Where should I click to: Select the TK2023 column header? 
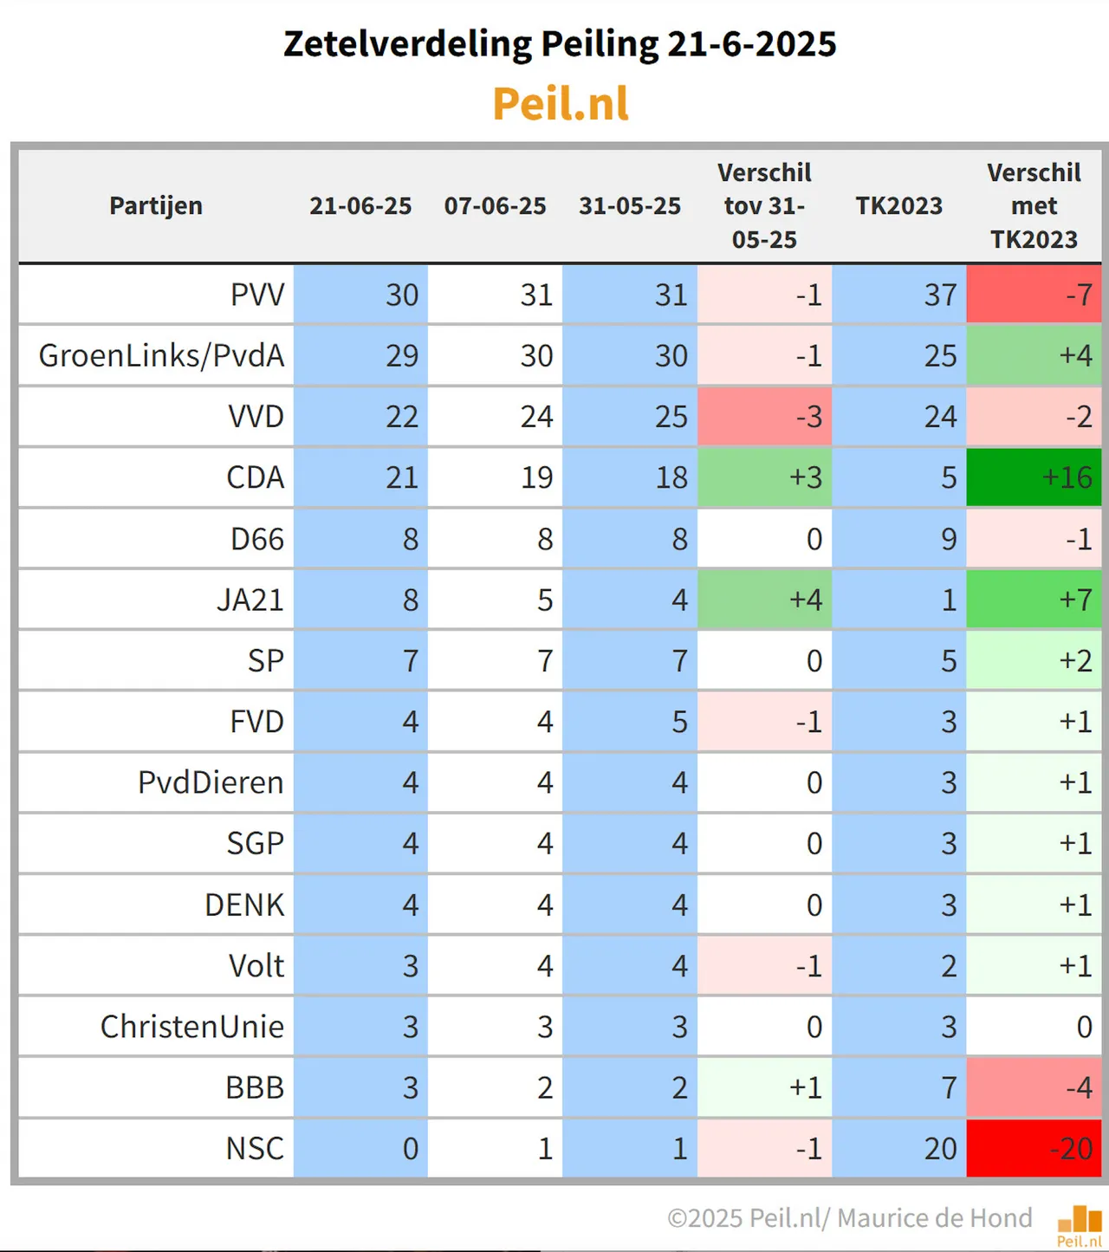pos(899,206)
